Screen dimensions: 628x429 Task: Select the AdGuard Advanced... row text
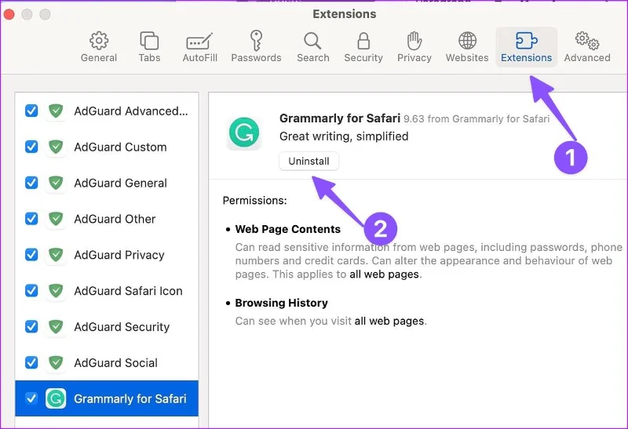coord(131,111)
